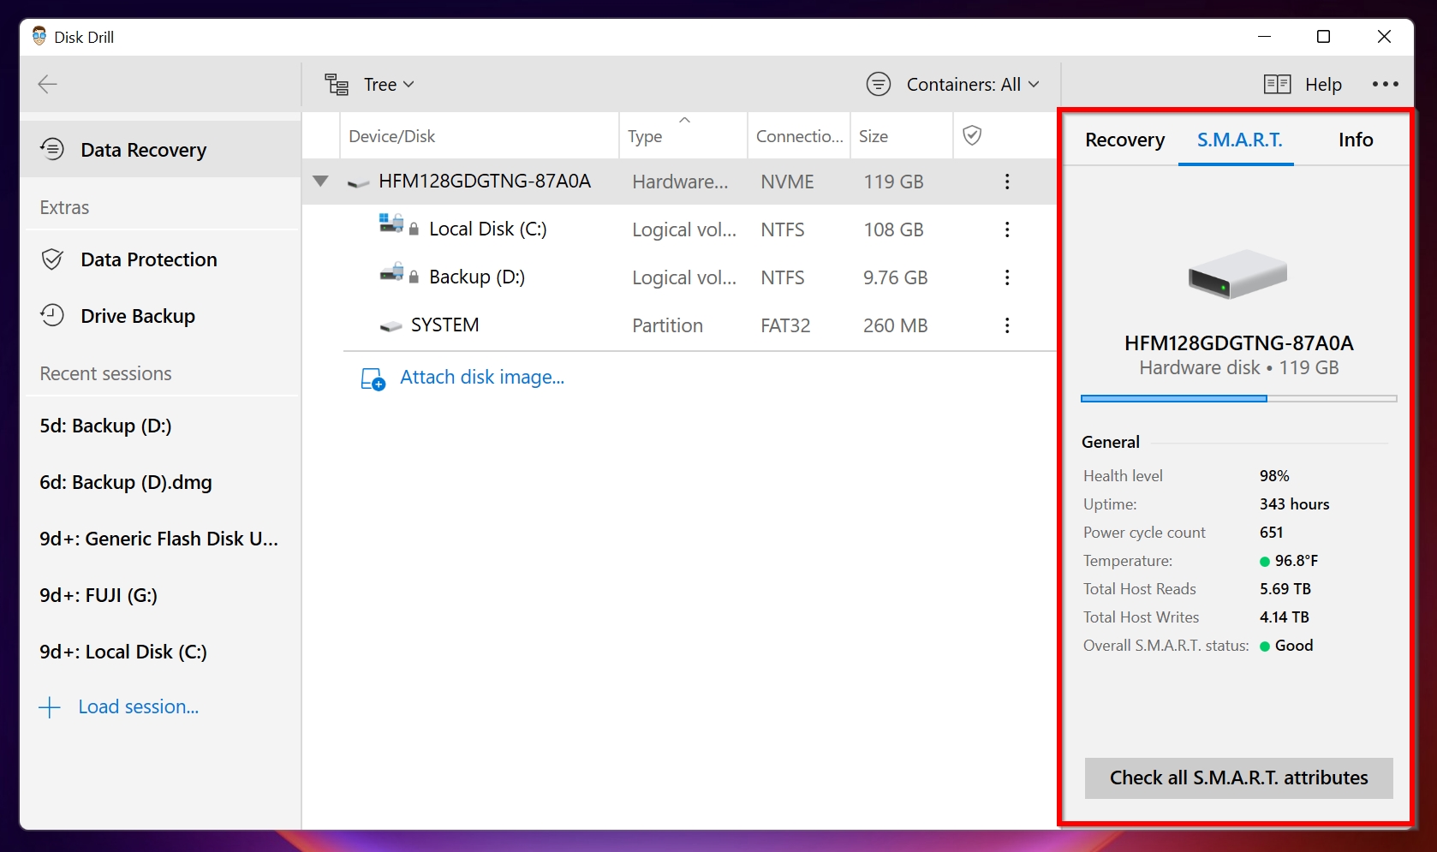Image resolution: width=1437 pixels, height=852 pixels.
Task: Select Data Recovery in the sidebar
Action: click(x=160, y=150)
